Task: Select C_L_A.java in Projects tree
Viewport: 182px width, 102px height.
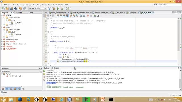Action: tap(18, 22)
